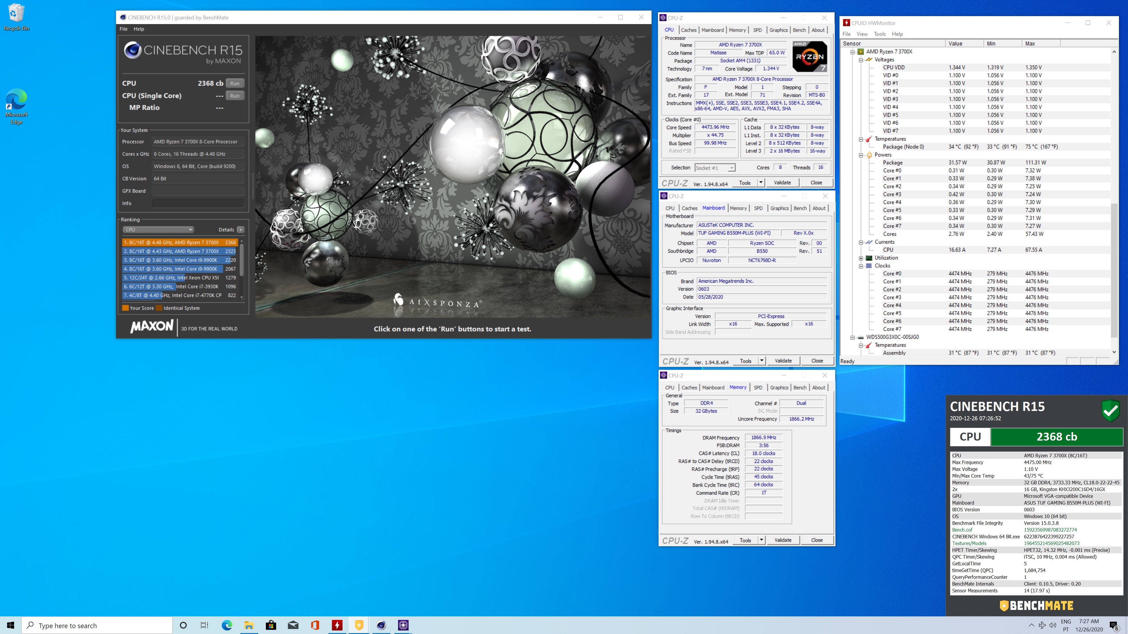The image size is (1128, 634).
Task: Open the HWMonitor Tools menu
Action: point(879,34)
